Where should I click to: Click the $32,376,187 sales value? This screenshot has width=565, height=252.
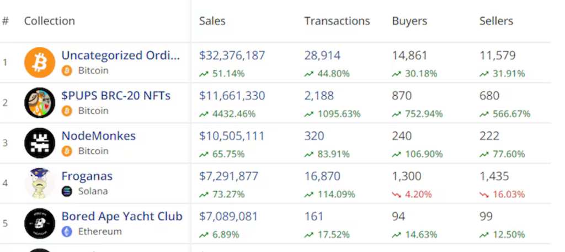pos(232,56)
